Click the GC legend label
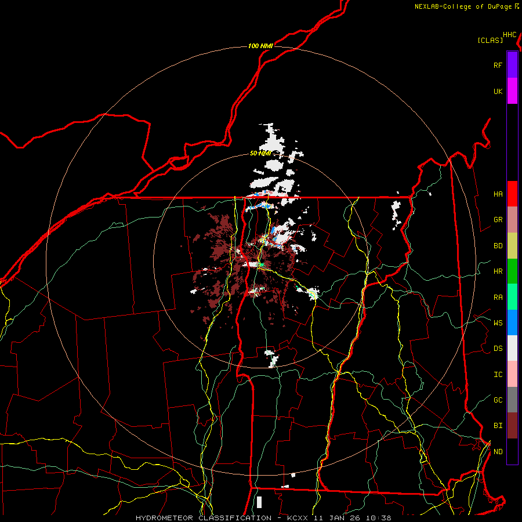522x522 pixels. pos(498,400)
